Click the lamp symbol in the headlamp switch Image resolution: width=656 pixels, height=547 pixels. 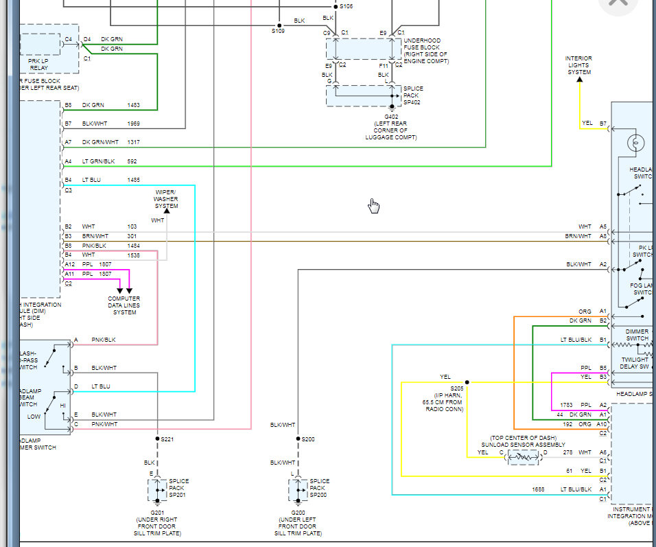[636, 143]
